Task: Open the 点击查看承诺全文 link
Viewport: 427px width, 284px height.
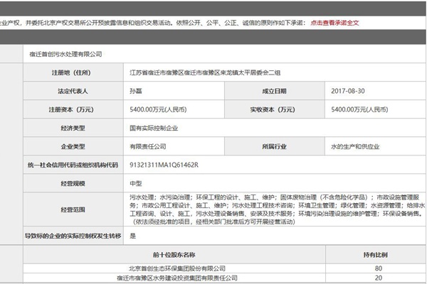Action: click(x=334, y=23)
